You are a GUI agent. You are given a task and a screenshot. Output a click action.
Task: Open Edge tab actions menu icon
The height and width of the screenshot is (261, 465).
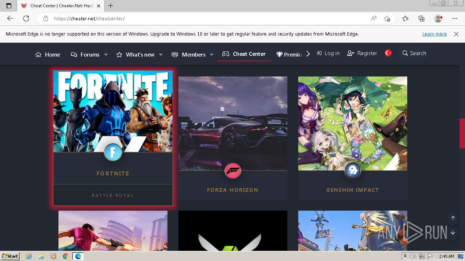tap(9, 6)
